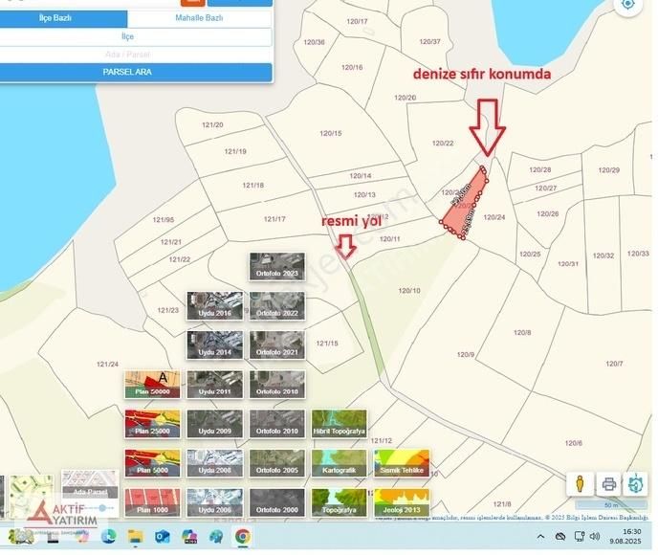Open Microsoft Edge from taskbar

pos(109,536)
